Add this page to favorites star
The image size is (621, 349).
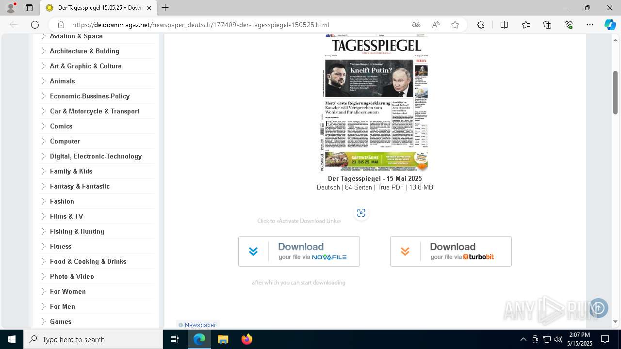455,25
